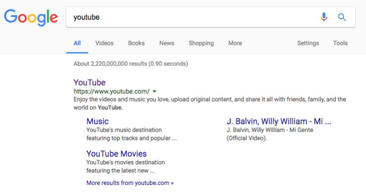The height and width of the screenshot is (195, 366).
Task: Switch to the Videos tab
Action: (x=104, y=43)
